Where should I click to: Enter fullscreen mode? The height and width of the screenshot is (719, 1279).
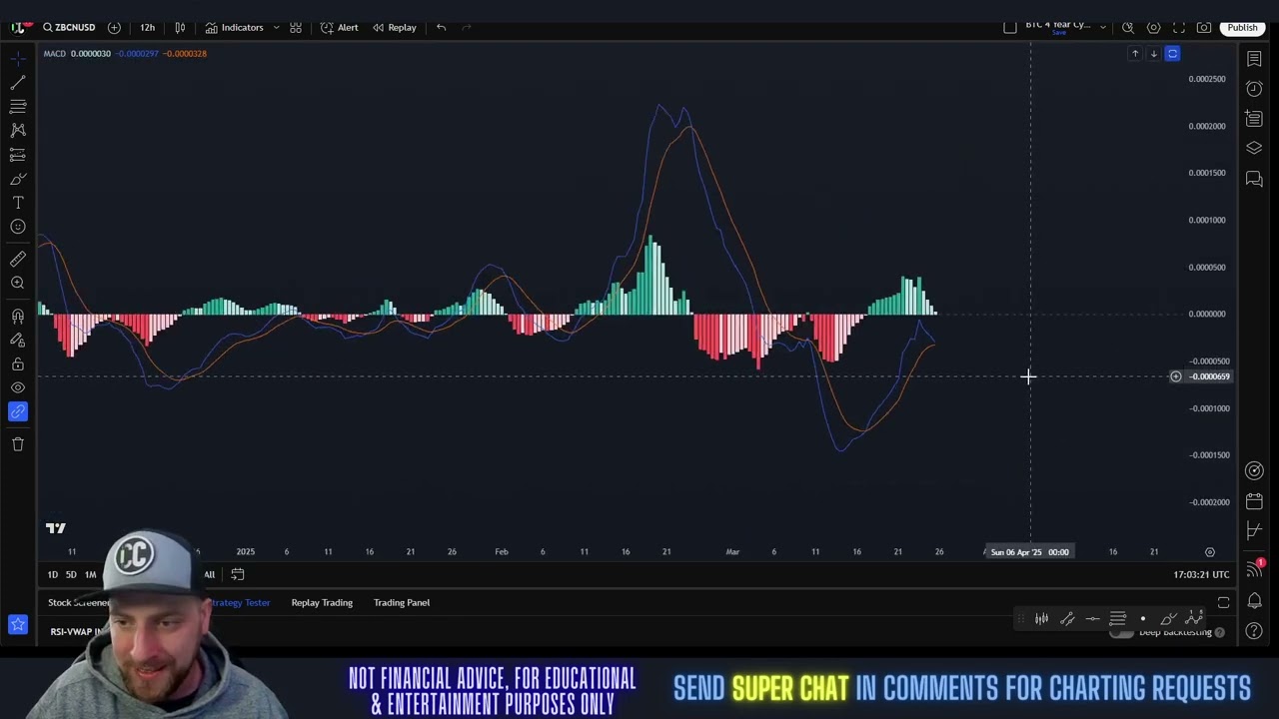point(1179,27)
